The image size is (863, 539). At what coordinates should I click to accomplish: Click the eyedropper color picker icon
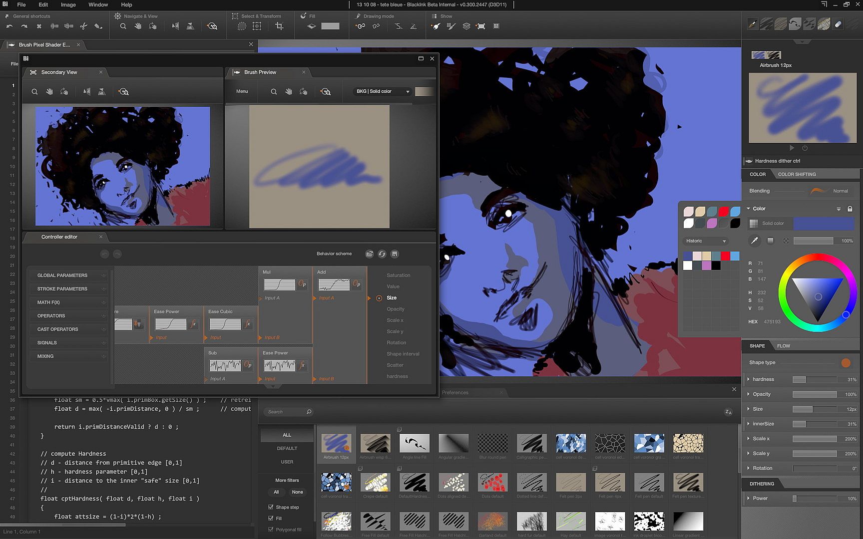point(755,241)
